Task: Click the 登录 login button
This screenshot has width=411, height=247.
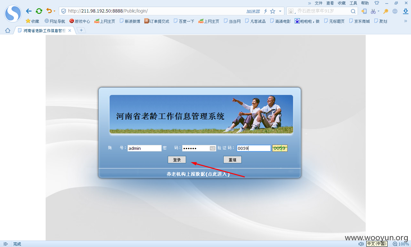Action: tap(177, 160)
